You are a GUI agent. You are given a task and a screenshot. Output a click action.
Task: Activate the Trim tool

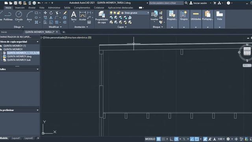(57, 13)
